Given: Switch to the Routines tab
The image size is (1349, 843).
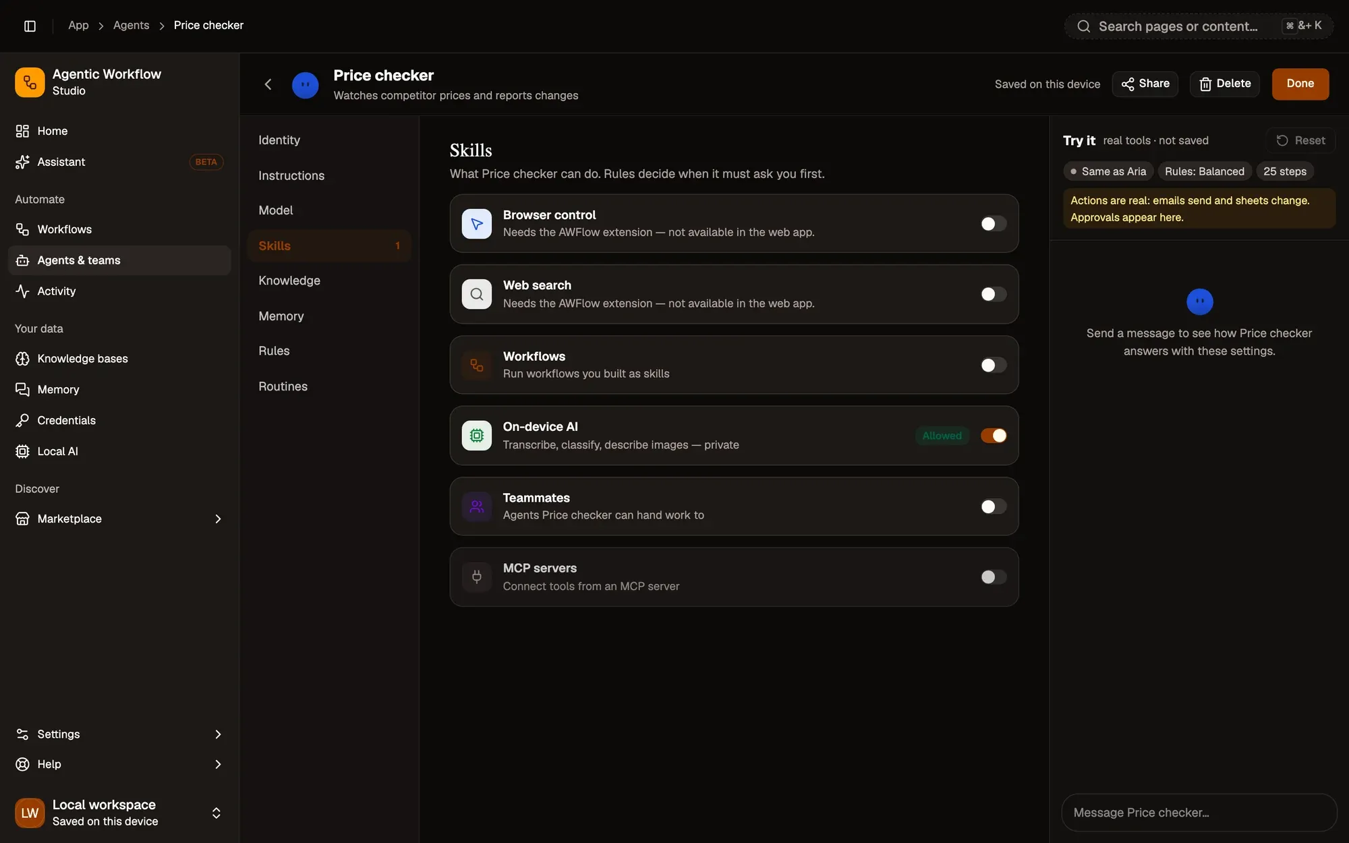Looking at the screenshot, I should (x=329, y=386).
